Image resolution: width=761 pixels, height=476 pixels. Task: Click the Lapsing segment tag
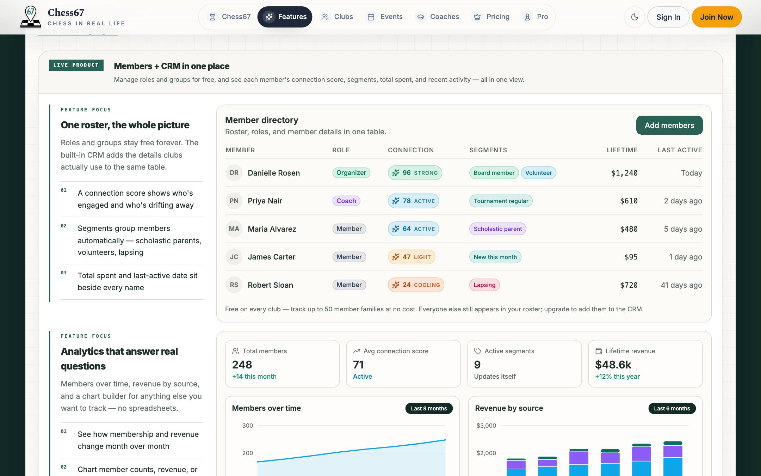484,285
